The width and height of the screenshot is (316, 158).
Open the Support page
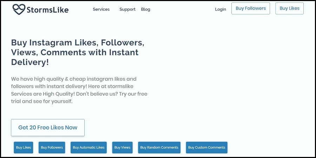tap(127, 9)
